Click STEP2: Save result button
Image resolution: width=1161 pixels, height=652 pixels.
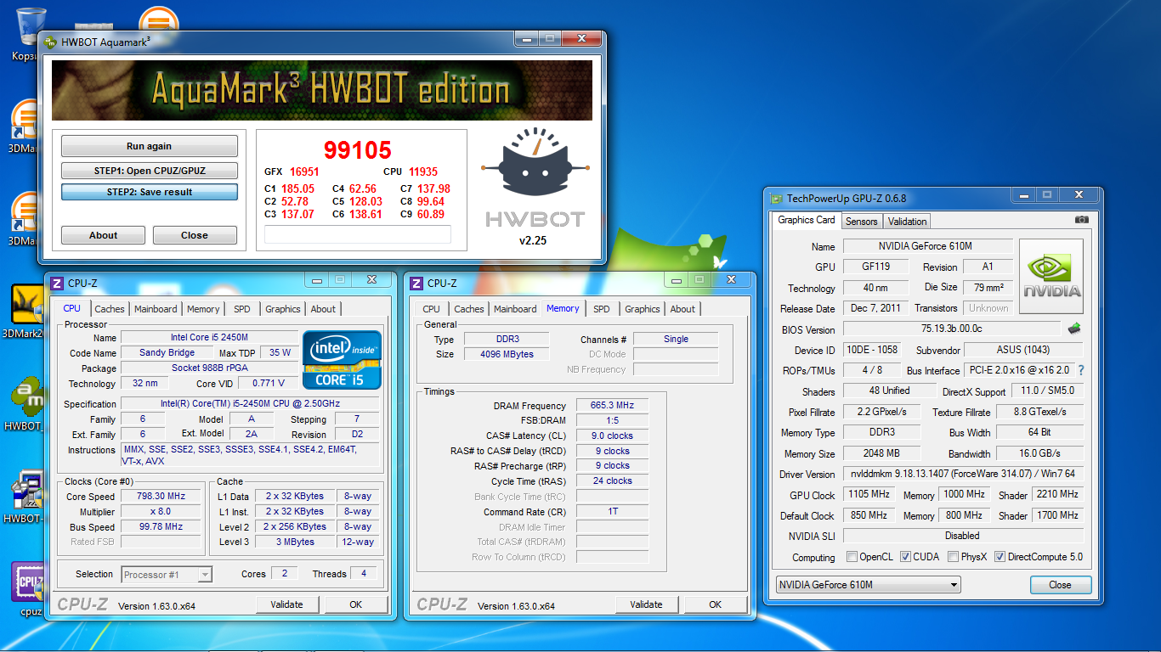(x=149, y=192)
